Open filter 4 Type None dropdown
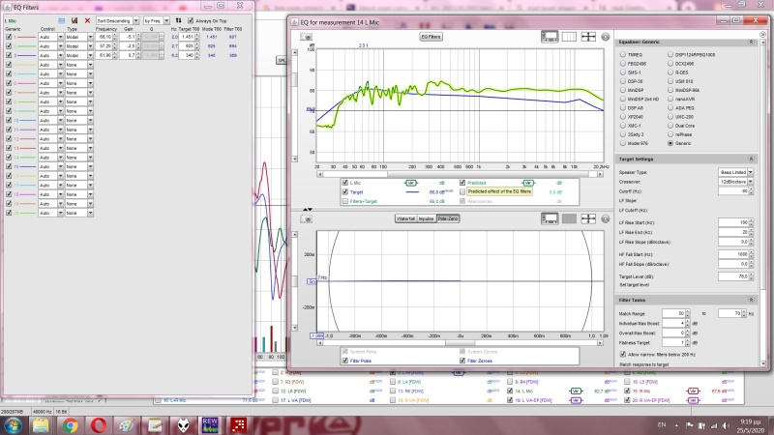The width and height of the screenshot is (774, 435). tap(79, 65)
